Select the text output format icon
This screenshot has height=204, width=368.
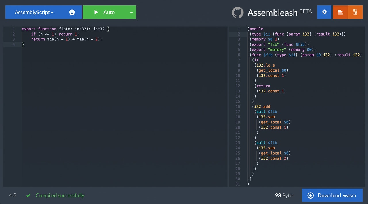pyautogui.click(x=340, y=12)
